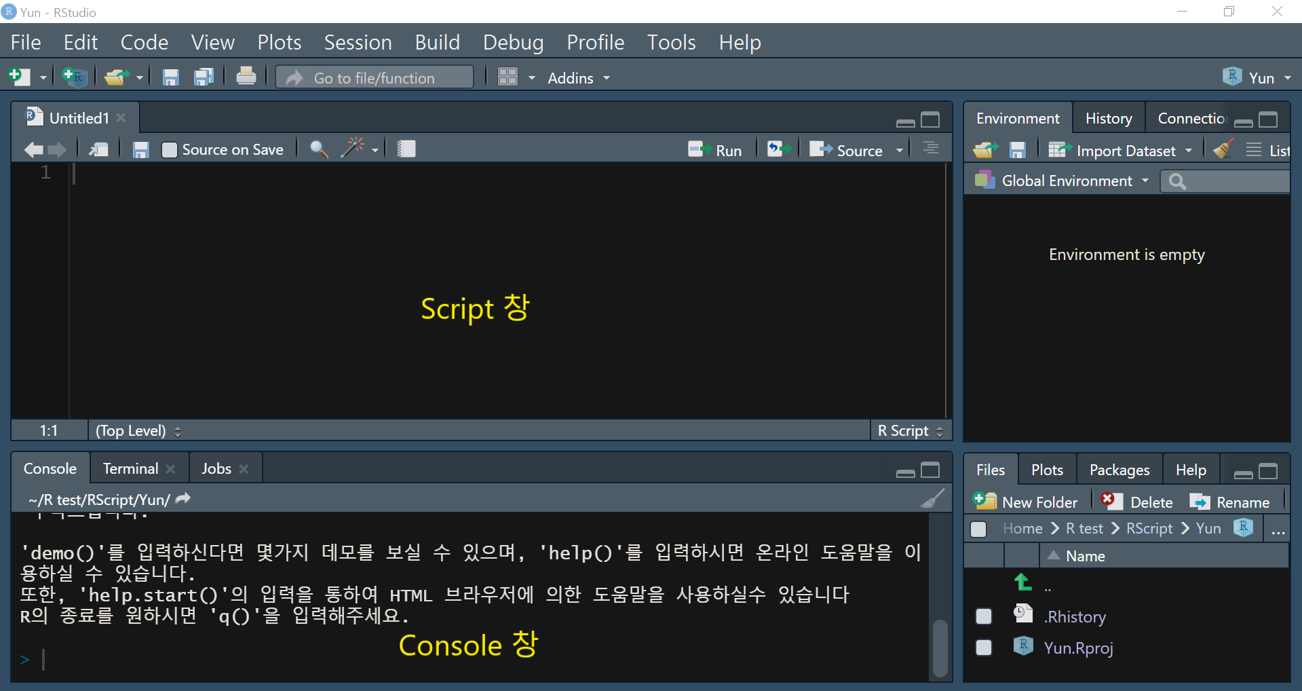Navigate to the Home folder in breadcrumb

(1022, 528)
